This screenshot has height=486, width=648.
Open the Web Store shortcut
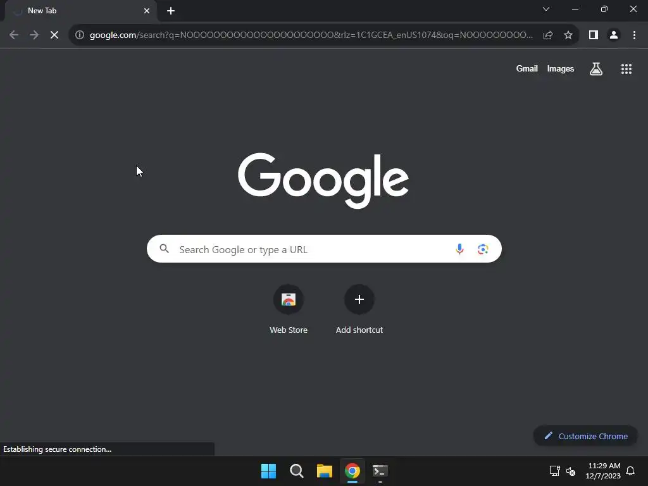289,309
